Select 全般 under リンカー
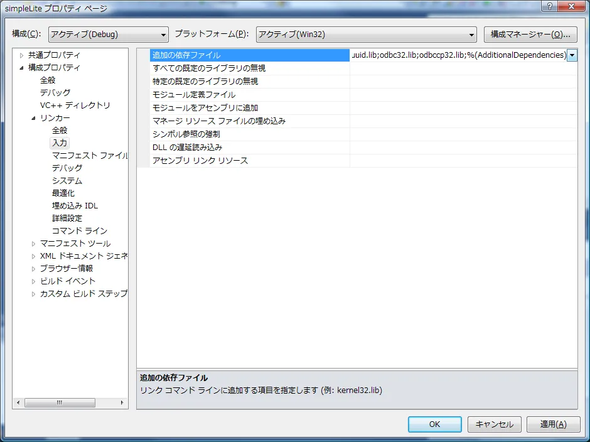590x442 pixels. pyautogui.click(x=60, y=130)
